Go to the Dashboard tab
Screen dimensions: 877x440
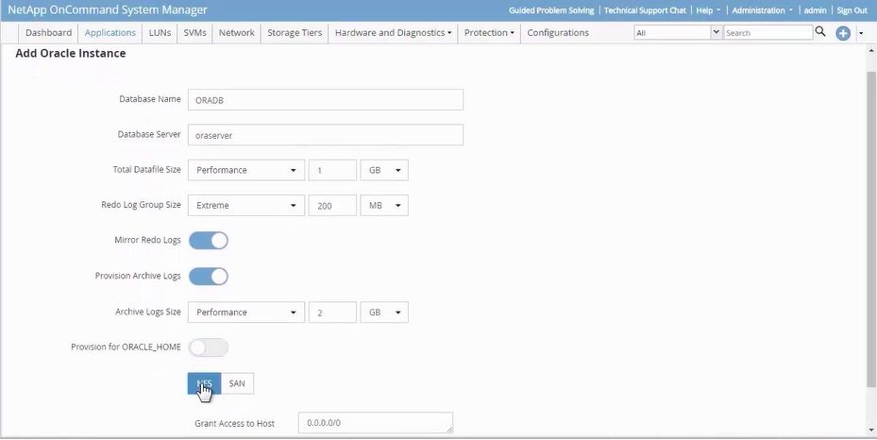coord(49,32)
